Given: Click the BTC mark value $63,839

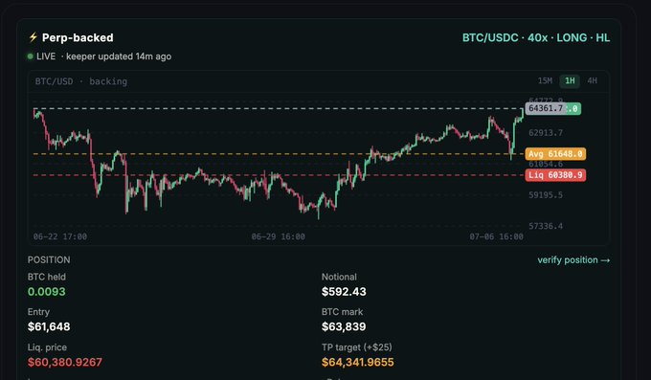Looking at the screenshot, I should pyautogui.click(x=344, y=326).
